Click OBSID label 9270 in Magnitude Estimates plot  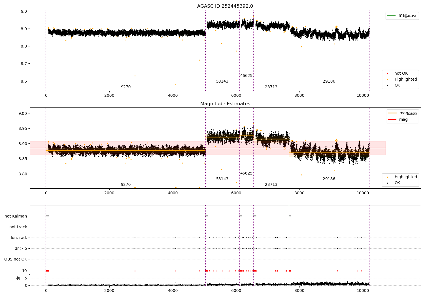(x=126, y=184)
